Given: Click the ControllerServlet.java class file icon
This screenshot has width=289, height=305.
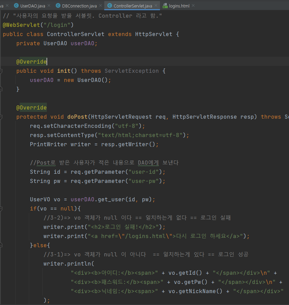Looking at the screenshot, I should point(110,6).
